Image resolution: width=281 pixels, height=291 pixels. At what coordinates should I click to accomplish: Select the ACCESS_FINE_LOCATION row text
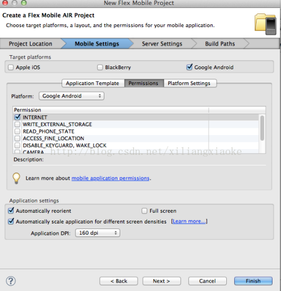(x=53, y=138)
